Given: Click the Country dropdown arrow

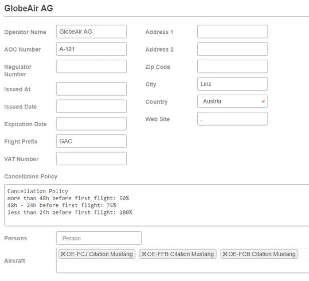Looking at the screenshot, I should (263, 102).
